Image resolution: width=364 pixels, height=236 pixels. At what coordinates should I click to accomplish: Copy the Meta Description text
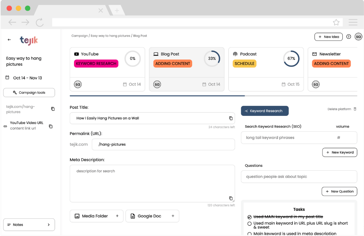coord(231,198)
